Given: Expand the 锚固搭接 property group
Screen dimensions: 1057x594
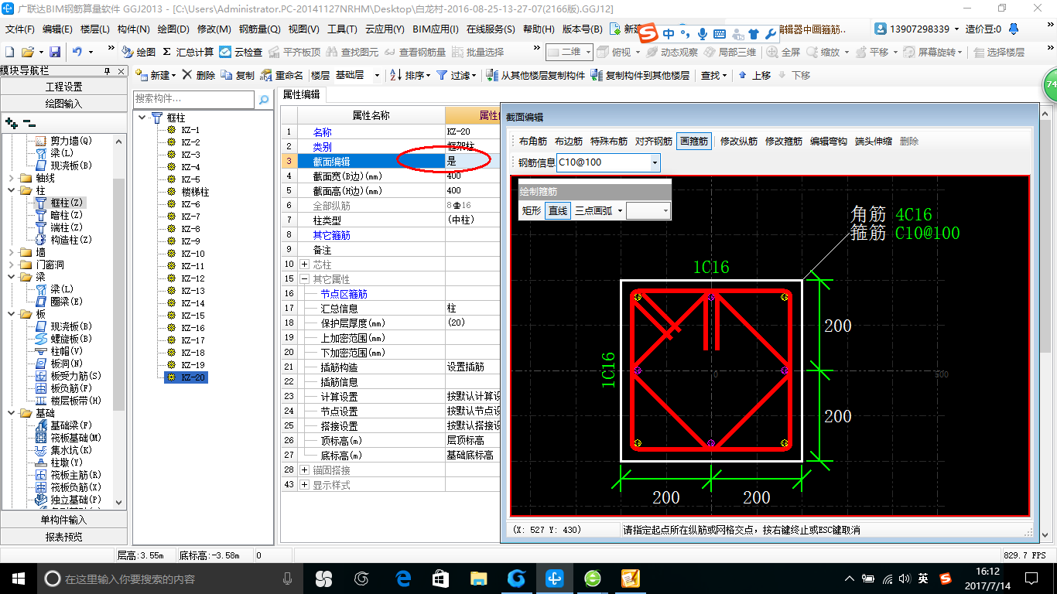Looking at the screenshot, I should 304,470.
